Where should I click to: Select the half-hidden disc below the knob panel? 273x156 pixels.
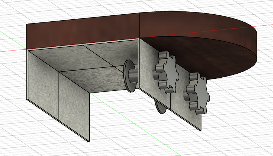tap(160, 107)
